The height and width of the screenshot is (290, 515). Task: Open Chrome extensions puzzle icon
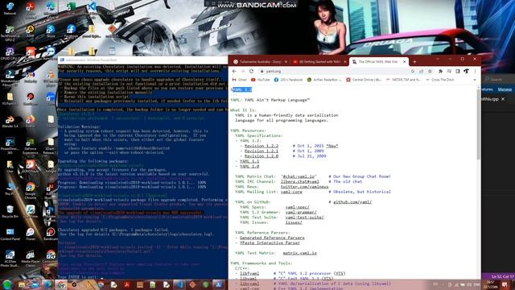(x=440, y=71)
